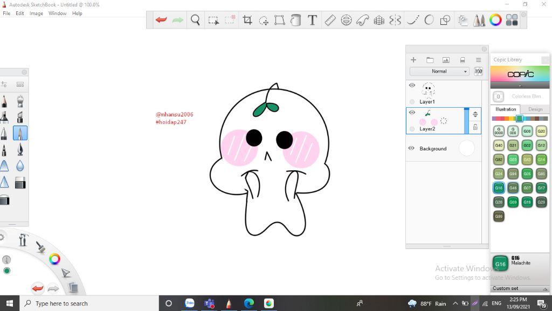Toggle the Layer1 marking circle
Image resolution: width=552 pixels, height=311 pixels.
click(x=412, y=102)
